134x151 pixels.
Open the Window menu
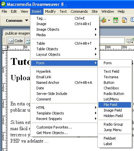[x=108, y=11]
